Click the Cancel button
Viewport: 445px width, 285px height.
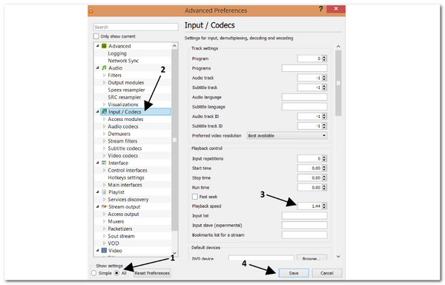pyautogui.click(x=327, y=273)
